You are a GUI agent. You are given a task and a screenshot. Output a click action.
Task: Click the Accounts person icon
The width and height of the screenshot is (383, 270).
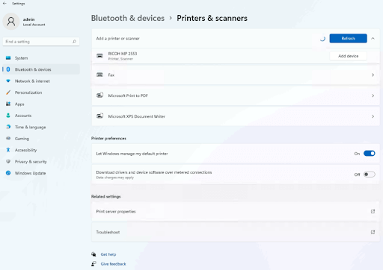(x=8, y=116)
